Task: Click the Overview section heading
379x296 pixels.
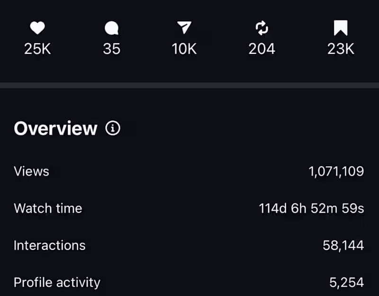Action: [55, 128]
